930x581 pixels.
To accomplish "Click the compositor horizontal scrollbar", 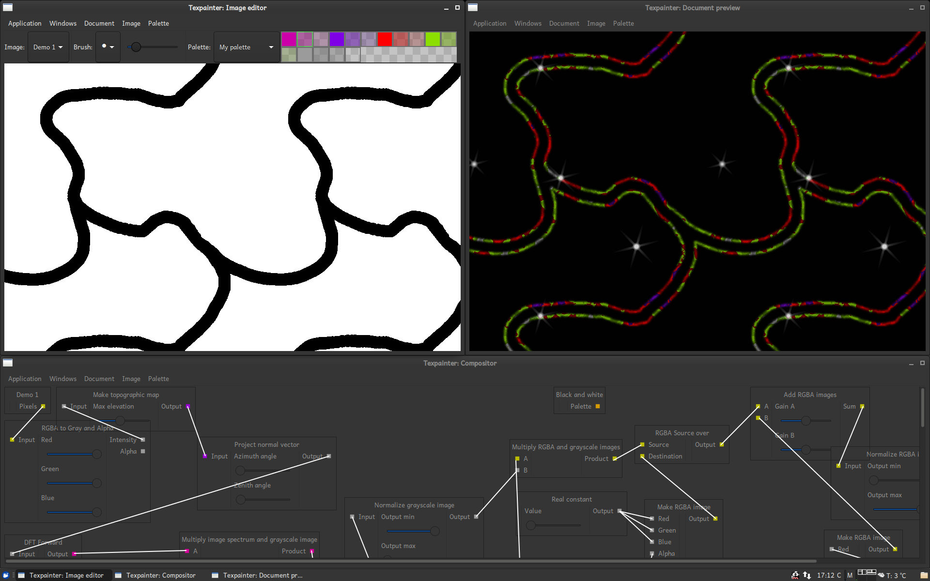I will (x=412, y=561).
